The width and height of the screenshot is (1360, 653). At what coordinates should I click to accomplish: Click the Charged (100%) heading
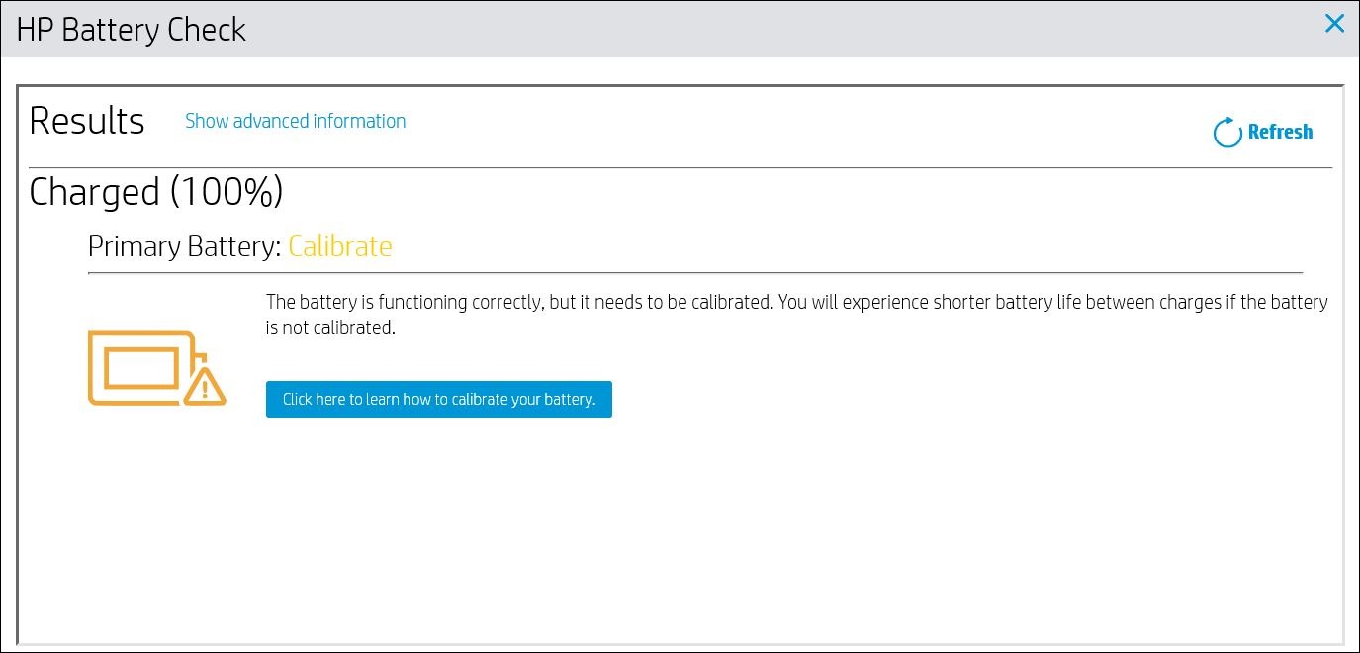click(x=156, y=192)
